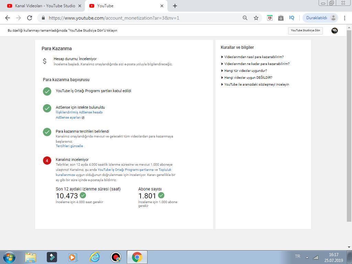Click the 'Para kazanma başvurusu' heading
The width and height of the screenshot is (352, 264).
click(66, 80)
